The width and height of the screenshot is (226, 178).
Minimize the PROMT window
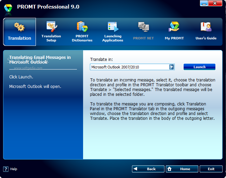pos(204,3)
